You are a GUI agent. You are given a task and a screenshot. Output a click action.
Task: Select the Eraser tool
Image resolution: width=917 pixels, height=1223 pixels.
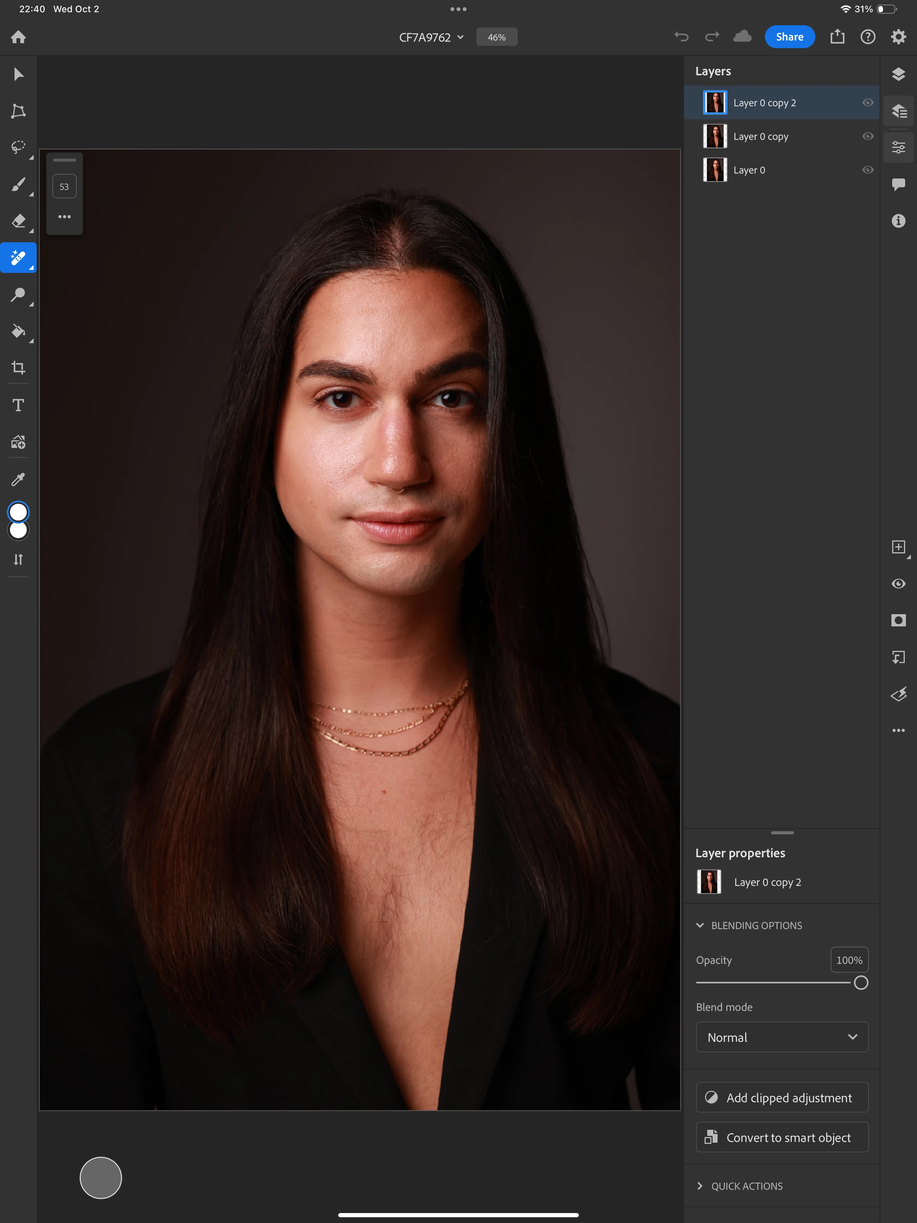(18, 221)
